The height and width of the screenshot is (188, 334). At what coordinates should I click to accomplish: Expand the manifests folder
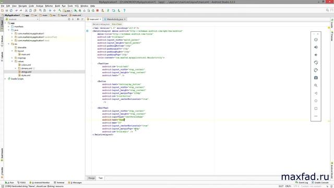tap(9, 27)
